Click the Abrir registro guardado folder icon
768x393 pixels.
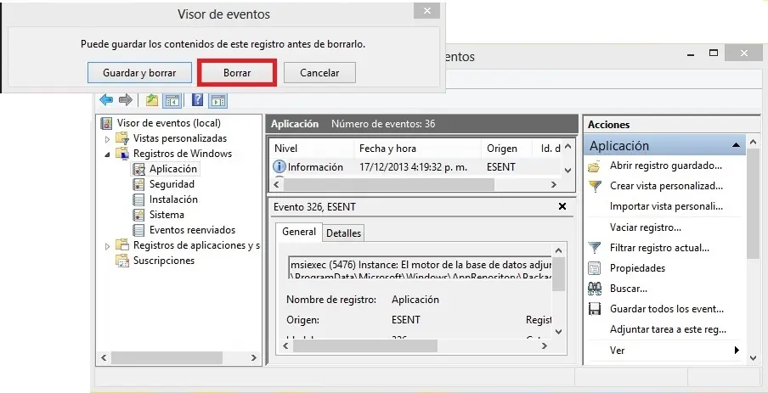[594, 166]
